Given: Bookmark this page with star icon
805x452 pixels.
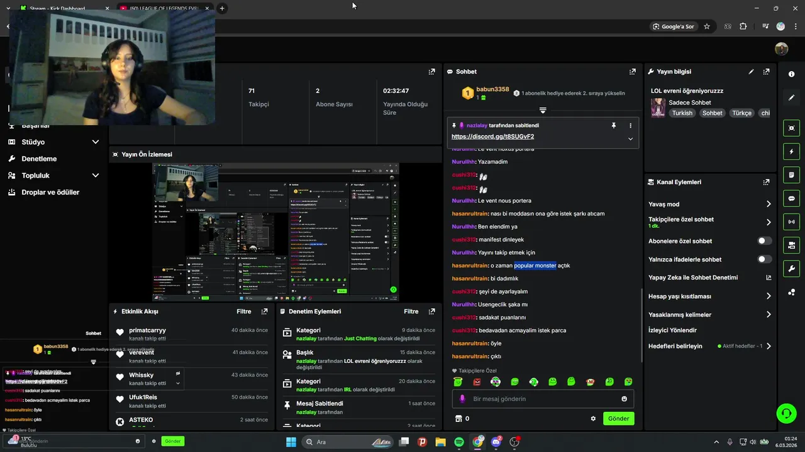Looking at the screenshot, I should click(707, 26).
